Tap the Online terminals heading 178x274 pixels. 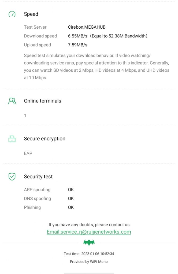[x=43, y=101]
